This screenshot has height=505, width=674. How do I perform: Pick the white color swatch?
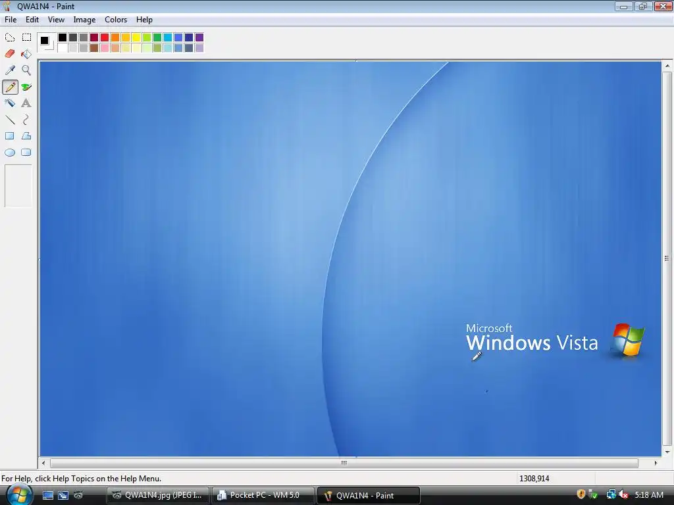(63, 47)
